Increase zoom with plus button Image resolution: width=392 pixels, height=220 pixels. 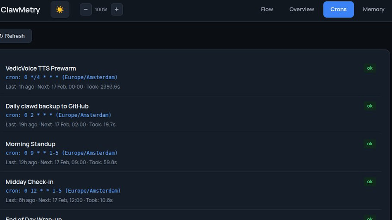117,9
